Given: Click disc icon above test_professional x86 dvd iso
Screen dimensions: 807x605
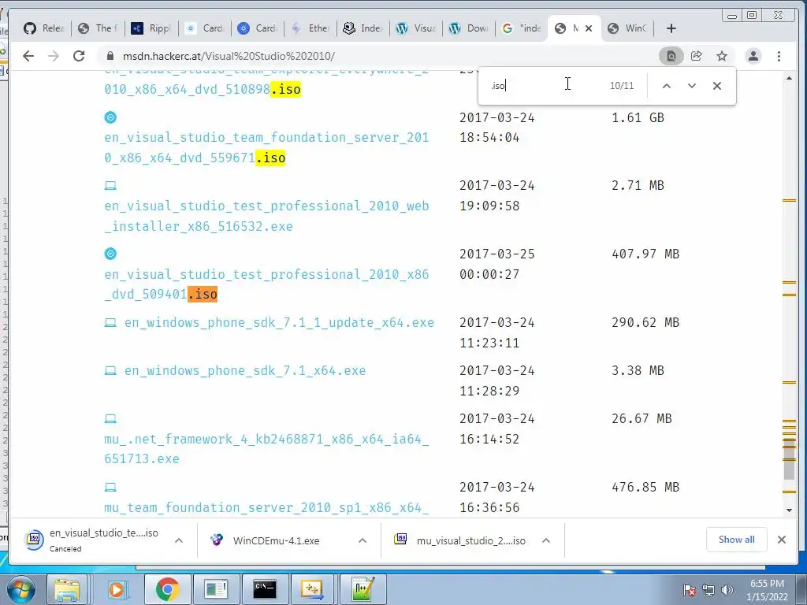Looking at the screenshot, I should pyautogui.click(x=110, y=254).
